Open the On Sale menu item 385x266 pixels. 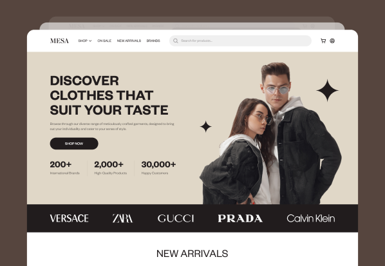pos(104,41)
